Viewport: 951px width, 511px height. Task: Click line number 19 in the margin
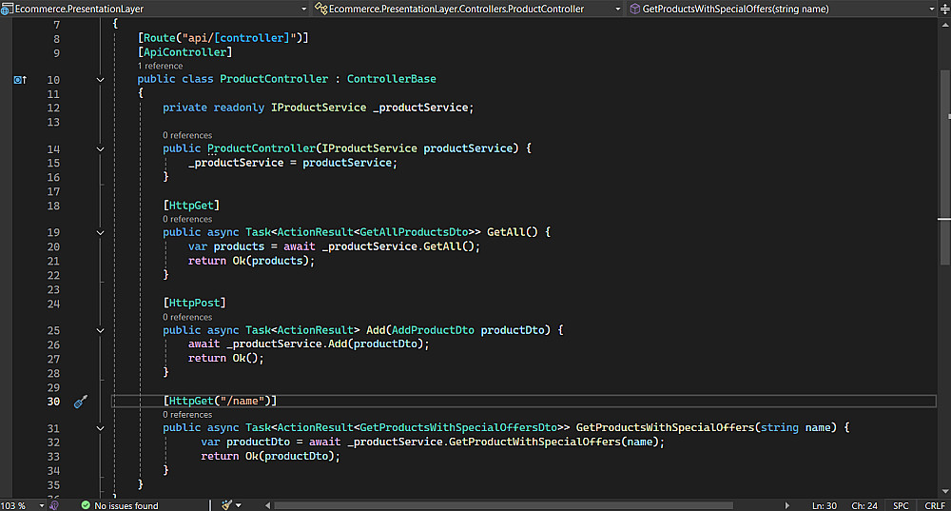point(53,232)
